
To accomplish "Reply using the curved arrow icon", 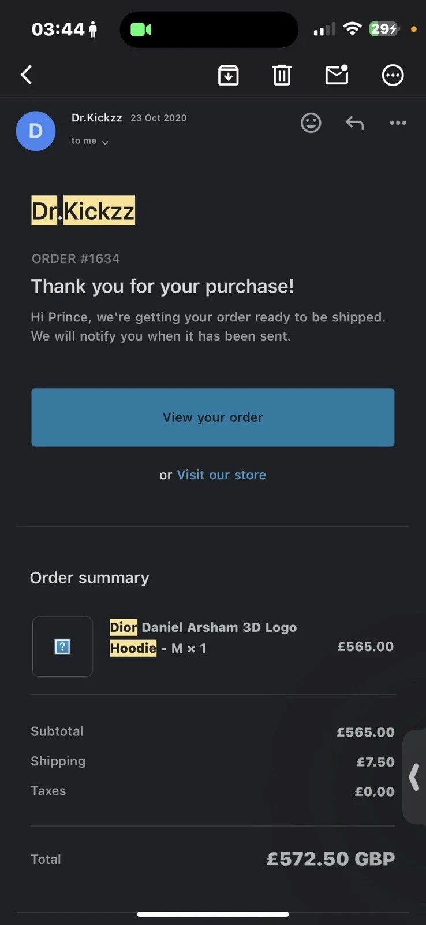I will [354, 123].
